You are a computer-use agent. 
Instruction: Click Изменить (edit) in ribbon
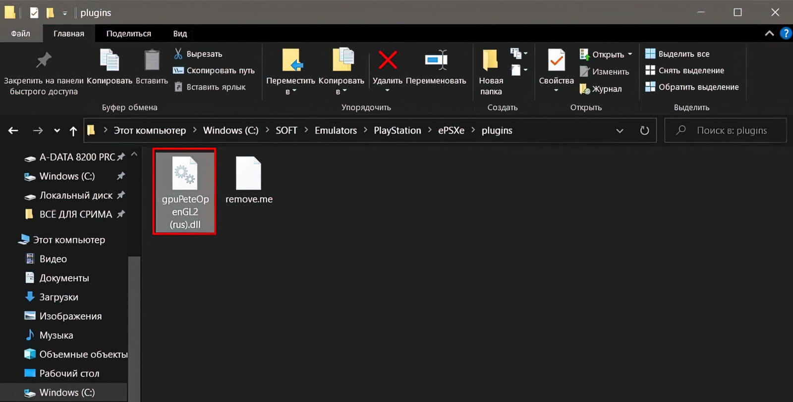point(605,71)
